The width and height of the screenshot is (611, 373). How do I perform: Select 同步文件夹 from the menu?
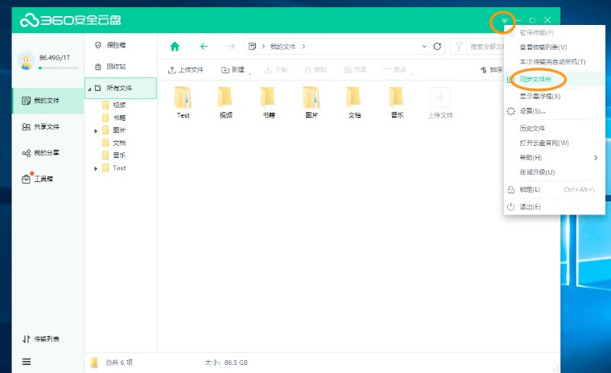(535, 79)
